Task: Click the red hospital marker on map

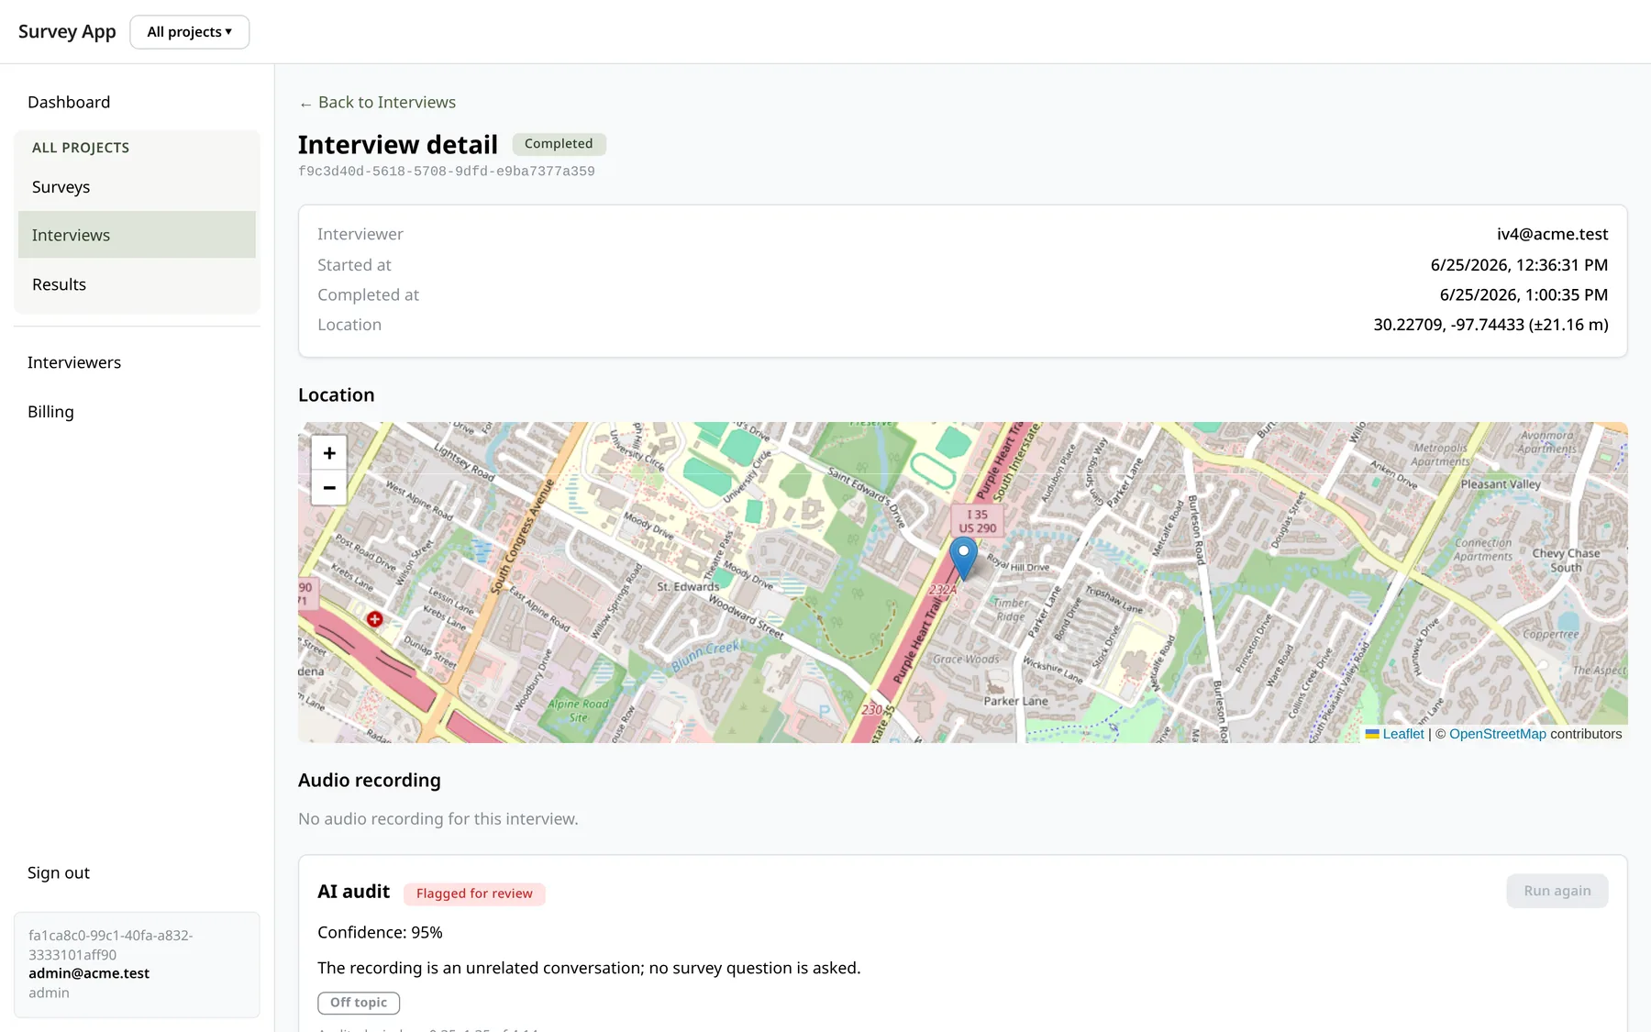Action: coord(374,619)
